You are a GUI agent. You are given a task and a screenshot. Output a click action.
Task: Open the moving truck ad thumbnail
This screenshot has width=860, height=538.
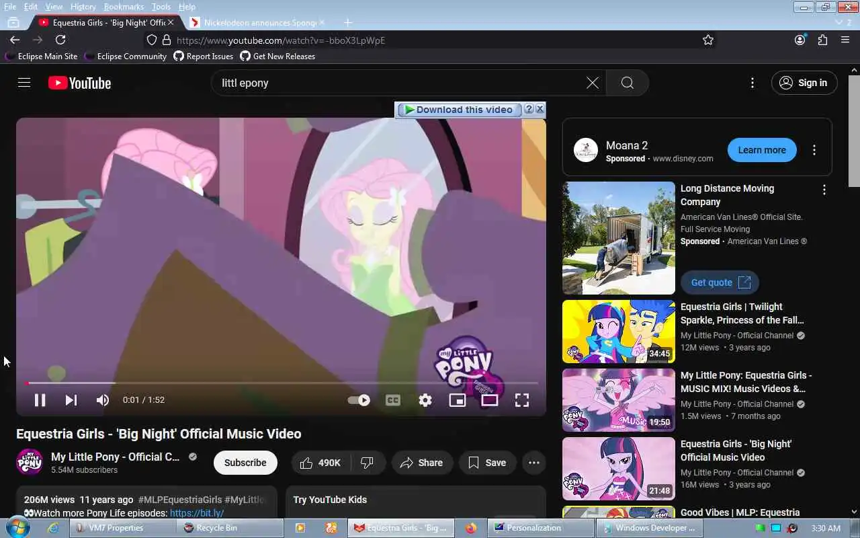pos(619,238)
